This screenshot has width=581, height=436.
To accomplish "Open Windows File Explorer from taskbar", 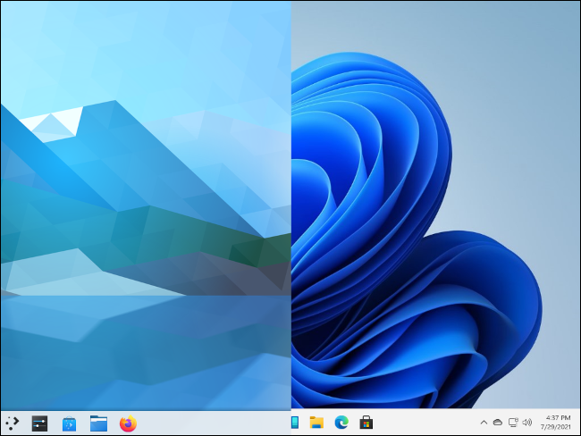I will 316,423.
